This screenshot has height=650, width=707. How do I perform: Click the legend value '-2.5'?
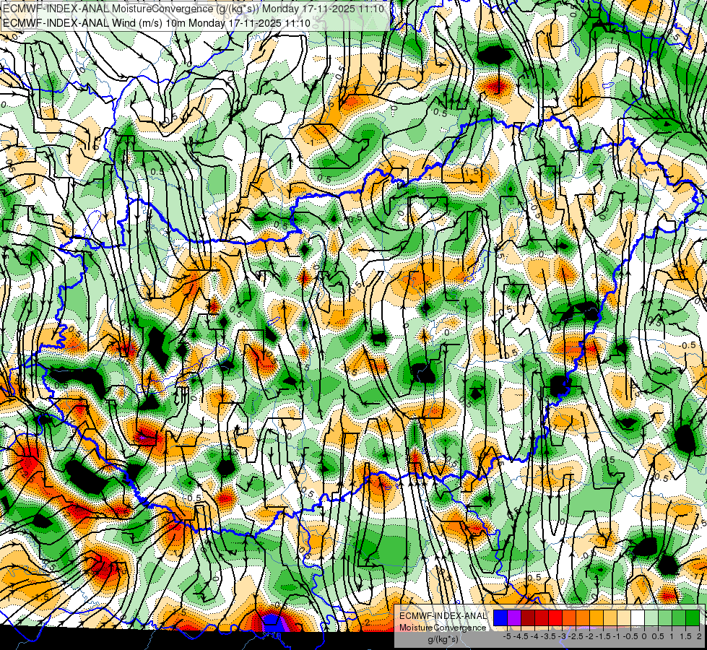[x=576, y=636]
